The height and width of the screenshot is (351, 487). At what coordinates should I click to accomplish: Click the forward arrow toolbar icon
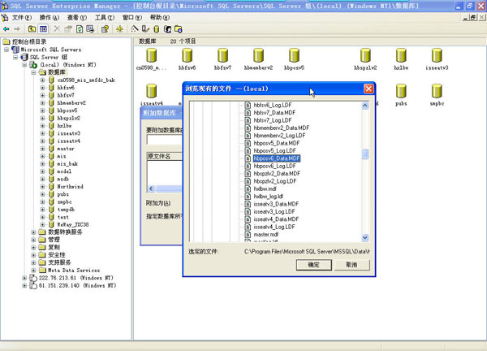17,29
